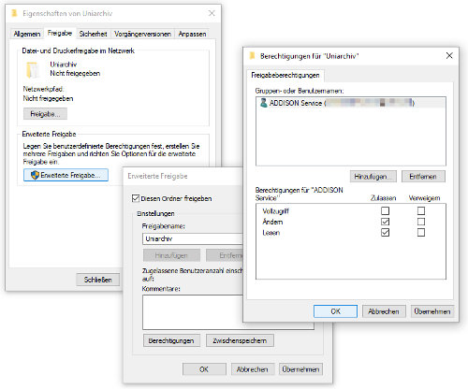
Task: Click the Freigabename field containing Uniarchiv
Action: (x=192, y=238)
